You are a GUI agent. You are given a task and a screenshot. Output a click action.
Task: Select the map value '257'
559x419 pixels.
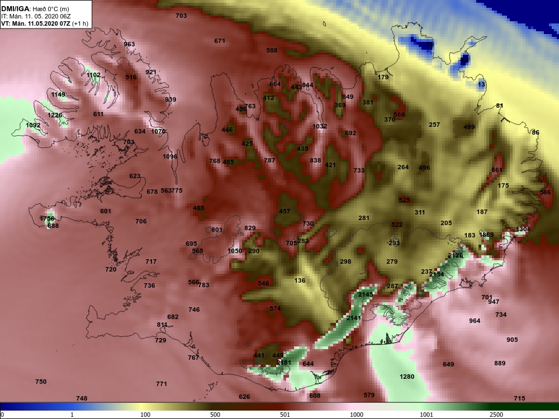pyautogui.click(x=434, y=125)
